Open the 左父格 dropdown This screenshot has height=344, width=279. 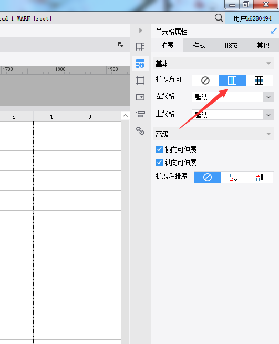tap(233, 97)
